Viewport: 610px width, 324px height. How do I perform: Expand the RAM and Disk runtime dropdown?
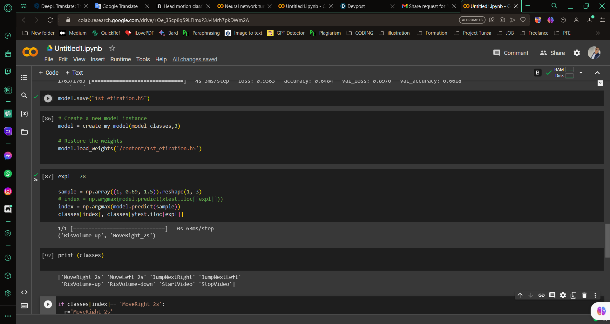[x=581, y=73]
